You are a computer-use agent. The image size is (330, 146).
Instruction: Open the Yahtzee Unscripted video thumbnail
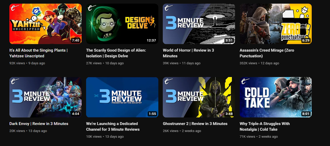click(x=45, y=24)
